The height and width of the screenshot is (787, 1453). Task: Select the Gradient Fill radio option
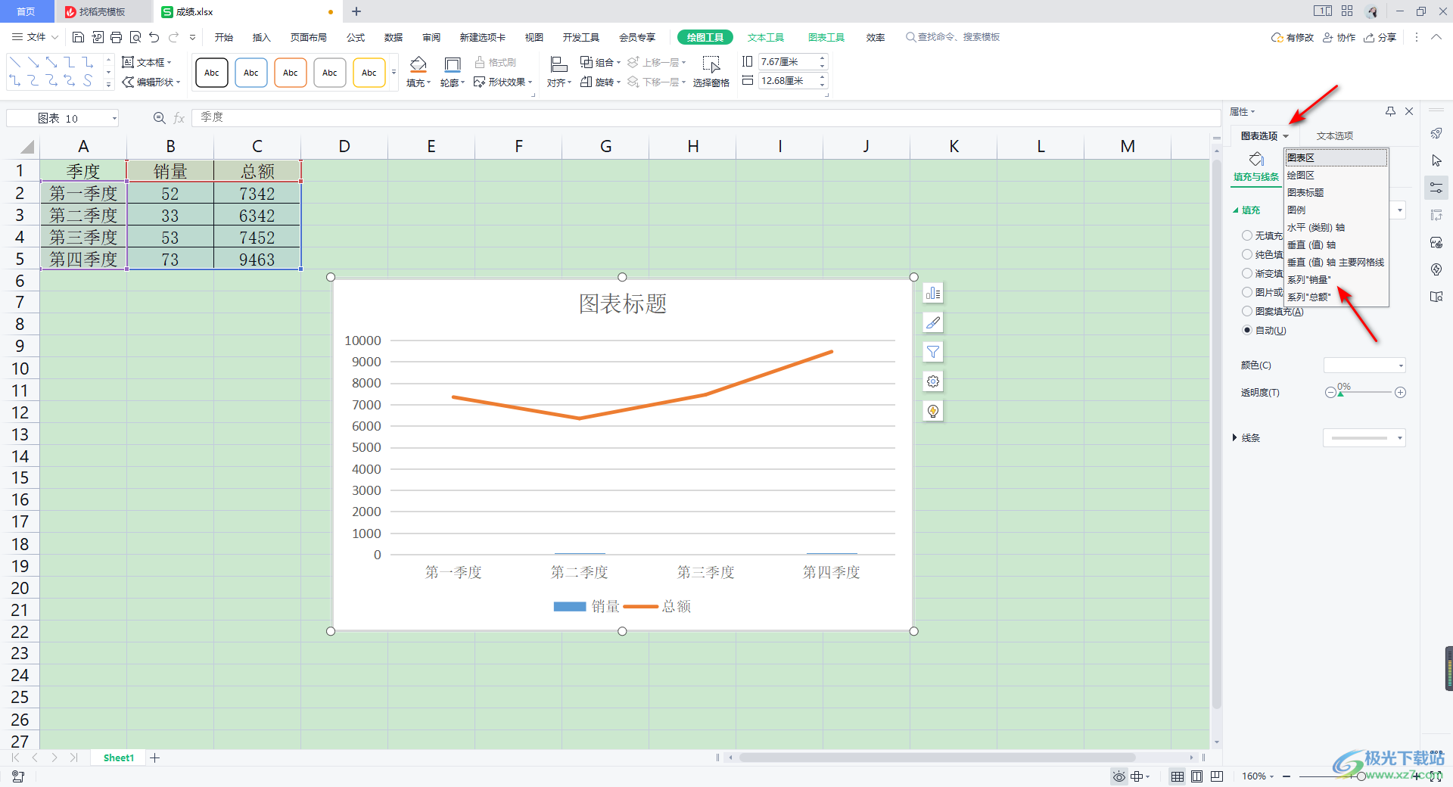pyautogui.click(x=1247, y=273)
